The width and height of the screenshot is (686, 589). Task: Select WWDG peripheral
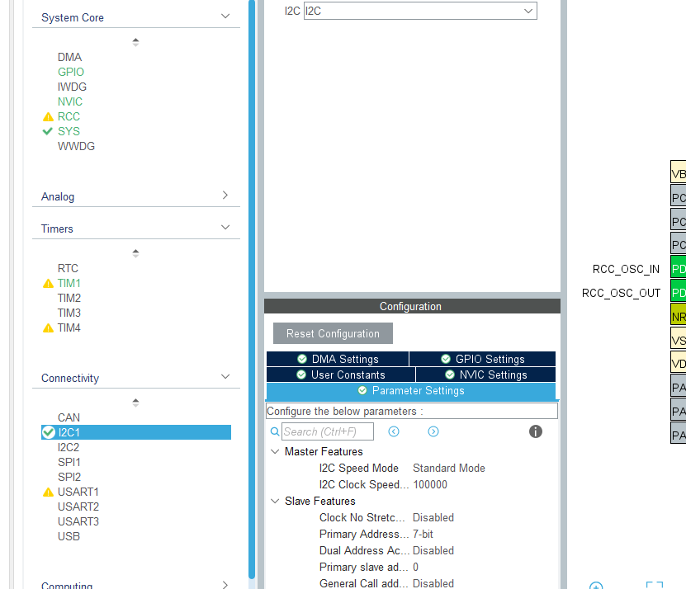[x=76, y=147]
